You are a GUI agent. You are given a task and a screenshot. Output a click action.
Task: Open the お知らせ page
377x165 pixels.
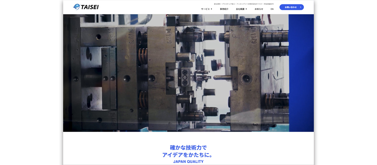259,9
